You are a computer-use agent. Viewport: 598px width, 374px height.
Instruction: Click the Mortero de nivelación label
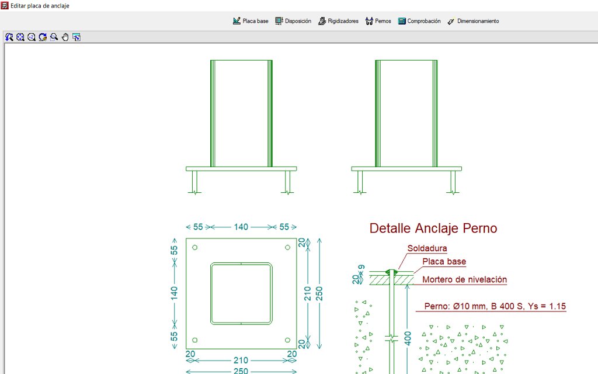464,280
